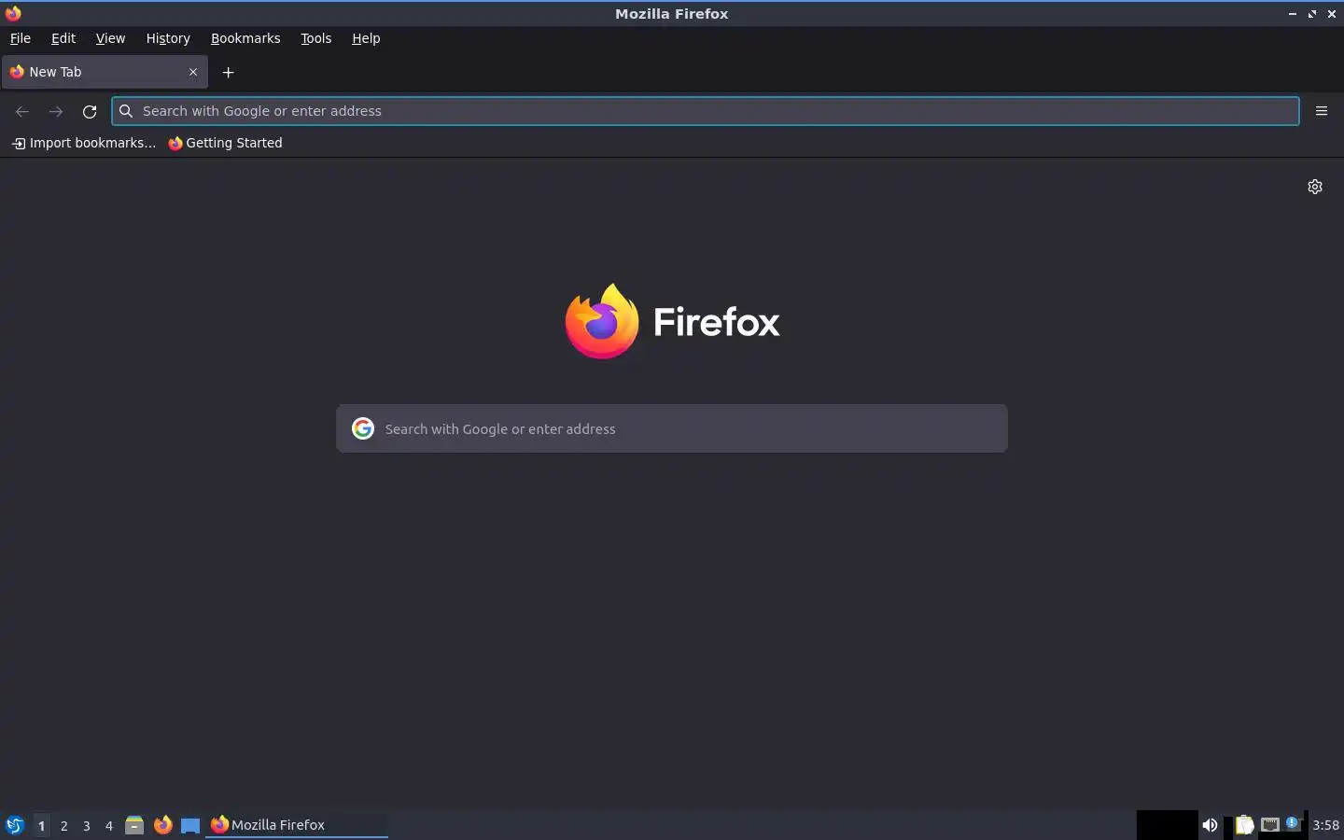Viewport: 1344px width, 840px height.
Task: Open the History menu
Action: tap(168, 38)
